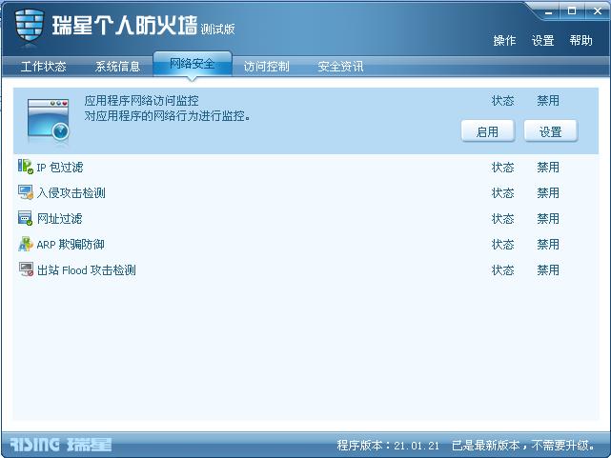Select the IP 包过滤 row
The width and height of the screenshot is (611, 458).
pos(306,168)
